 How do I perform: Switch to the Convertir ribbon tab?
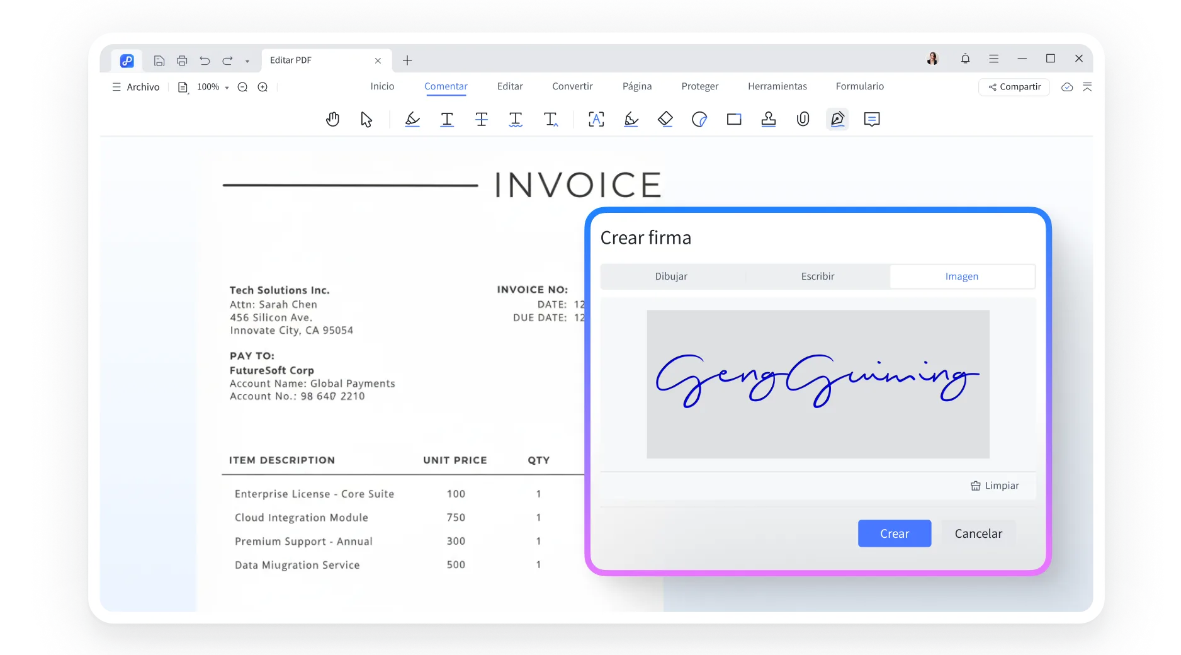click(572, 86)
